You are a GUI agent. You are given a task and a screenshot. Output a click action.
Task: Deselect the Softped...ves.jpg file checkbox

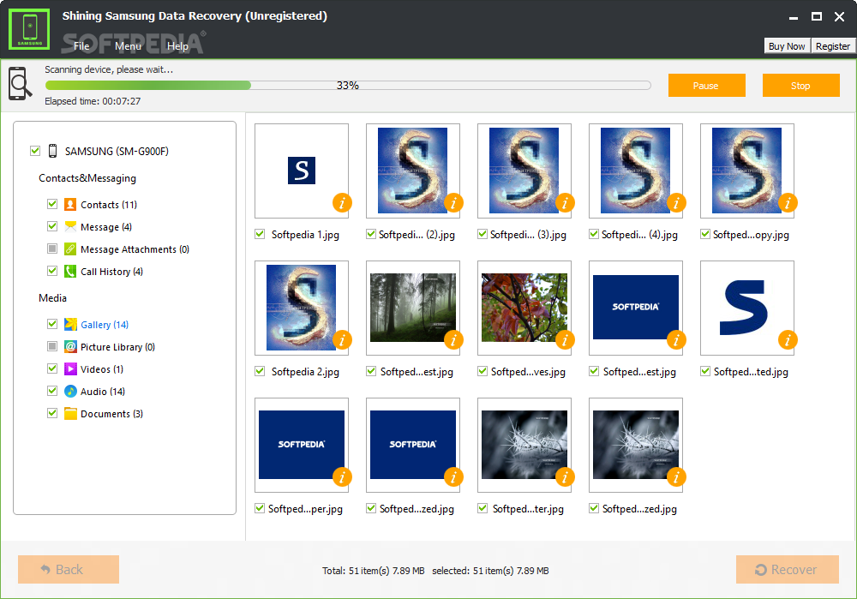482,371
